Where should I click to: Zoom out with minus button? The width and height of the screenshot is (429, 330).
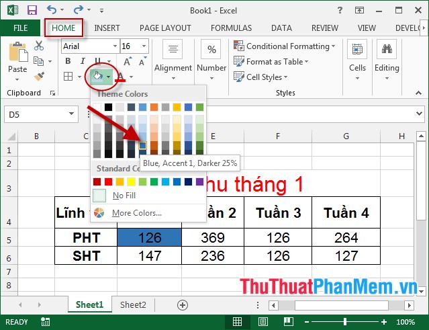pyautogui.click(x=307, y=322)
